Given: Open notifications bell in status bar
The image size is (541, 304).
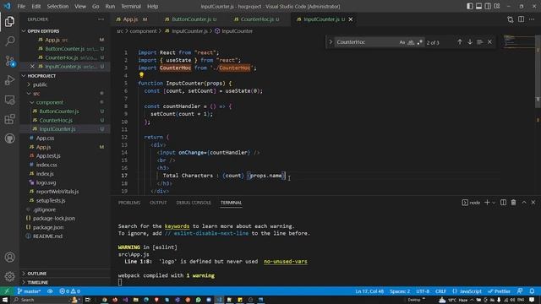Looking at the screenshot, I should (532, 291).
